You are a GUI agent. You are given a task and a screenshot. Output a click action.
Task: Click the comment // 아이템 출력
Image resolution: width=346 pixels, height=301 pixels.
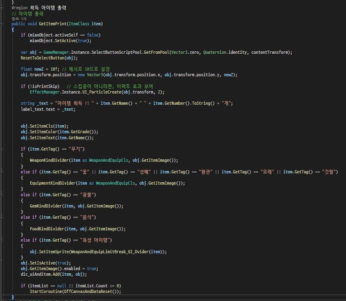coord(28,14)
